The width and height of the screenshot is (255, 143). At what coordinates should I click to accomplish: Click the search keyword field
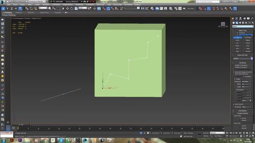tap(208, 2)
